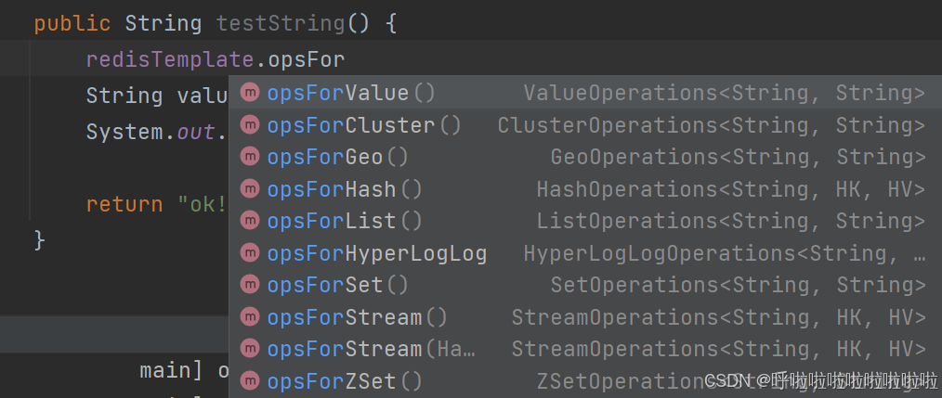Viewport: 942px width, 398px height.
Task: Choose opsForCluster() from autocomplete list
Action: pyautogui.click(x=585, y=125)
